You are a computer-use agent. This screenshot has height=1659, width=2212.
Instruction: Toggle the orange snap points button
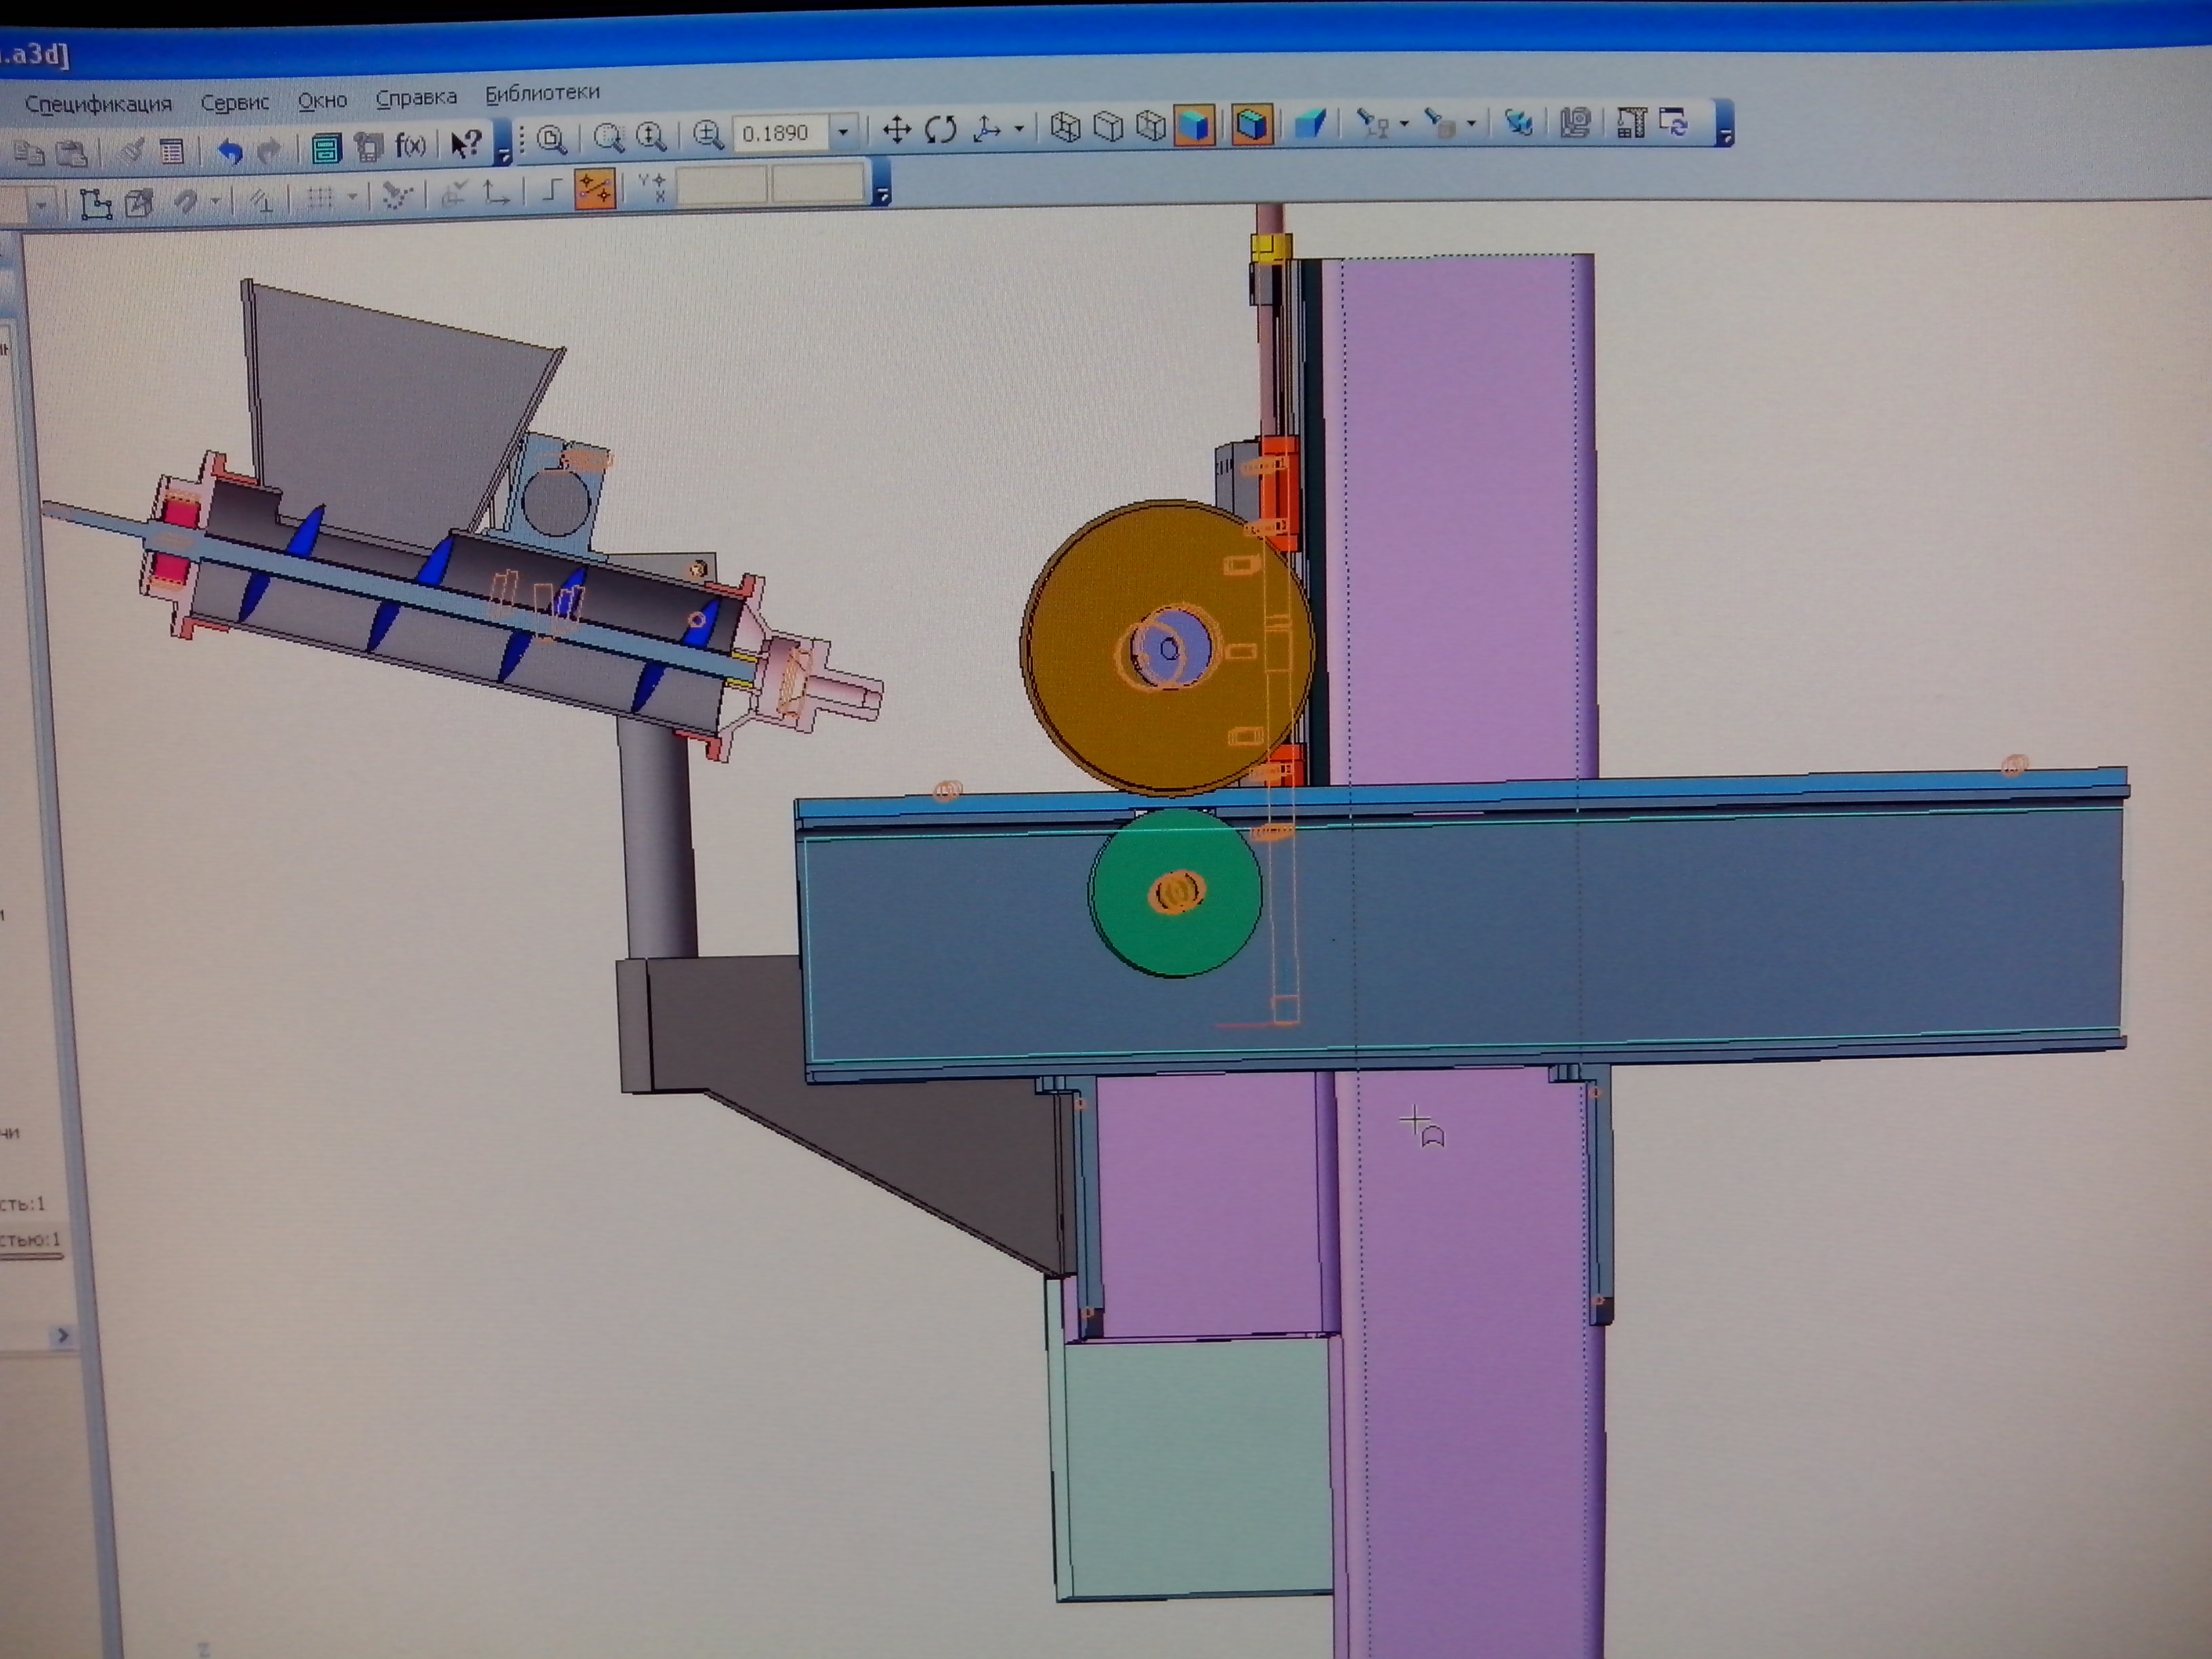[x=594, y=189]
